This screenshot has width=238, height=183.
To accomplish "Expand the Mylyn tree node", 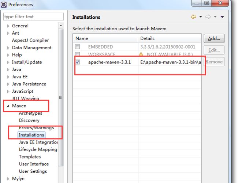I will coord(8,179).
